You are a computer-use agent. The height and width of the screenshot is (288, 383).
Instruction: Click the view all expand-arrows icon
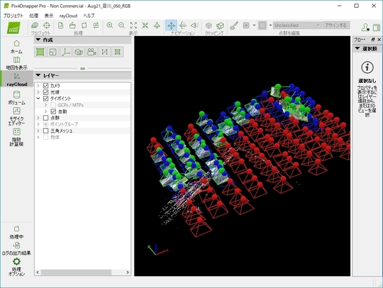133,25
